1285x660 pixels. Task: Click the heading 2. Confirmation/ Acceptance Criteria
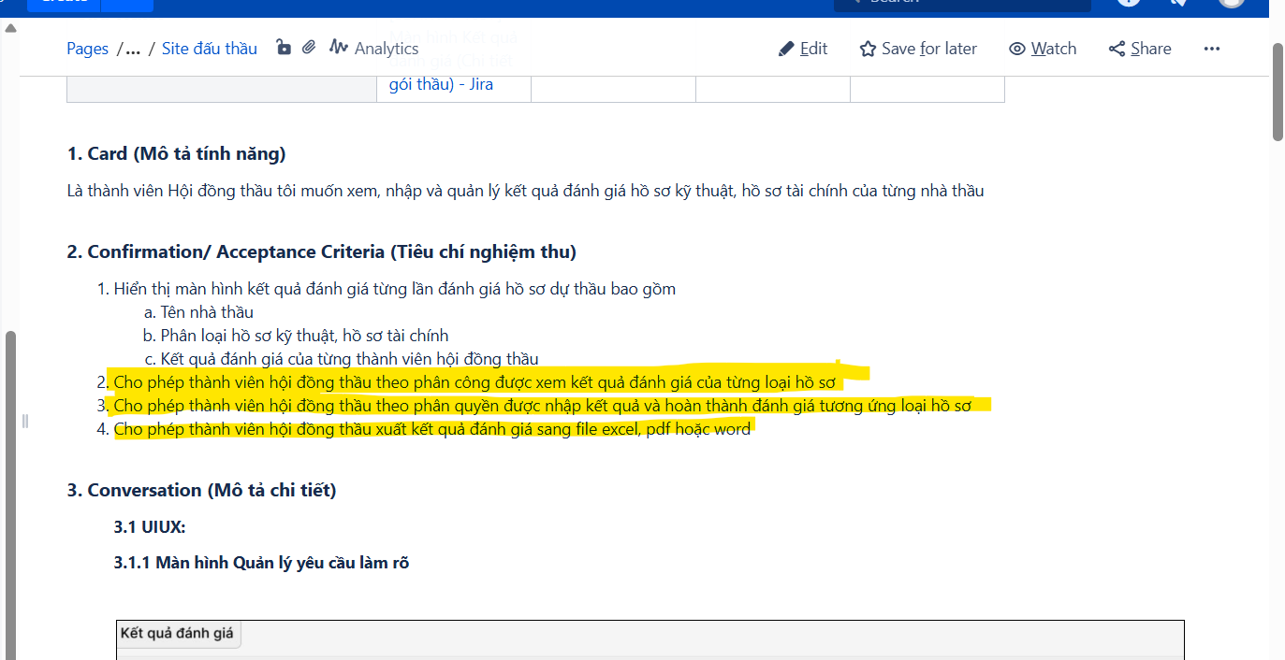click(x=321, y=251)
